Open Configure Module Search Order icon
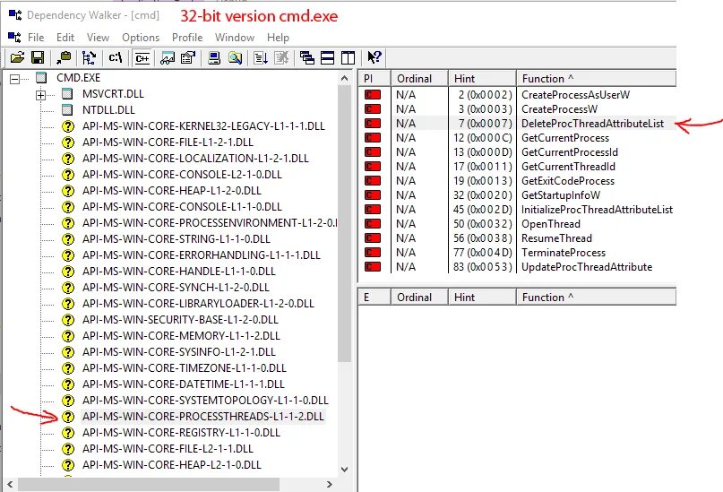 (235, 57)
